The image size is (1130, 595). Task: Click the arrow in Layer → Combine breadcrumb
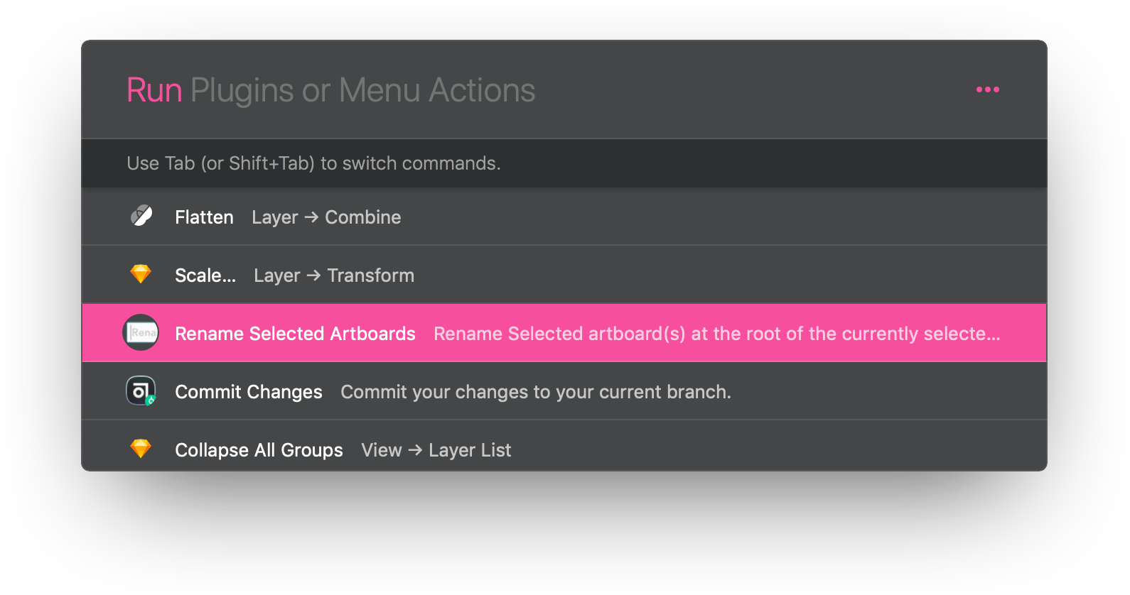coord(313,217)
